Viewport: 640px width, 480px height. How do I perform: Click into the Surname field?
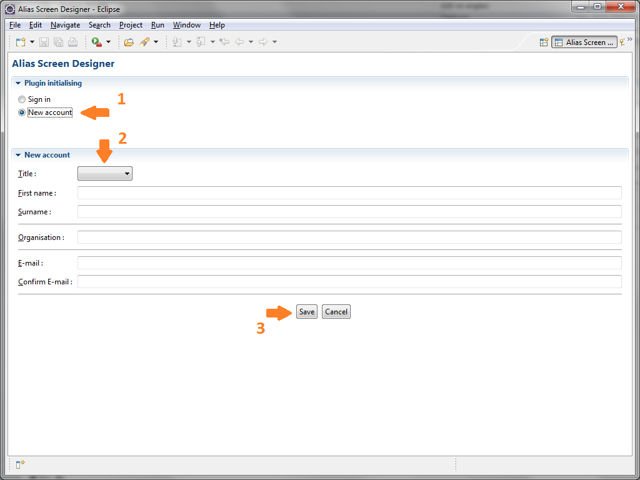pyautogui.click(x=349, y=212)
